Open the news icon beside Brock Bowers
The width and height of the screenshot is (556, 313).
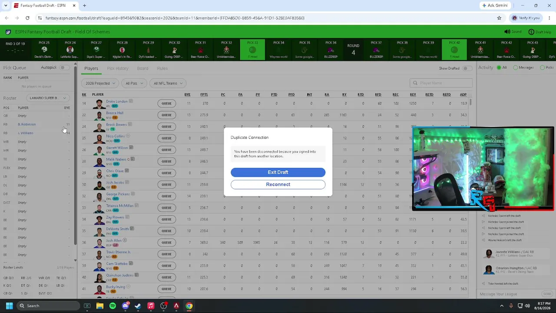(x=130, y=124)
